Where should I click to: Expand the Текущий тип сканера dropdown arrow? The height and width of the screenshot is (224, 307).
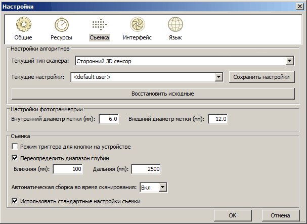point(289,61)
